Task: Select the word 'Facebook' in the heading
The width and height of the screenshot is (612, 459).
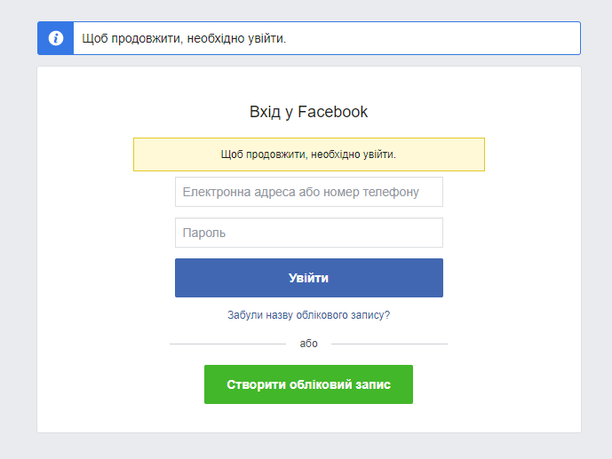Action: (332, 112)
